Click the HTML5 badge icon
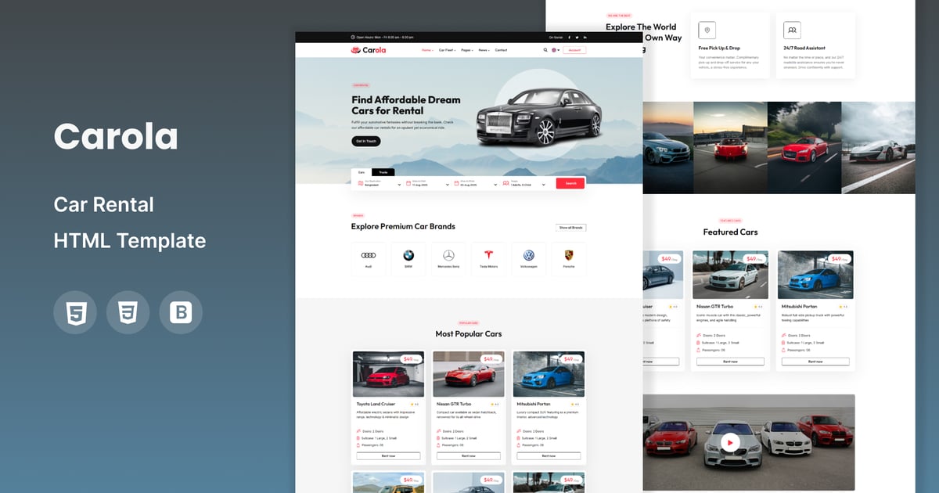This screenshot has width=939, height=493. point(75,312)
